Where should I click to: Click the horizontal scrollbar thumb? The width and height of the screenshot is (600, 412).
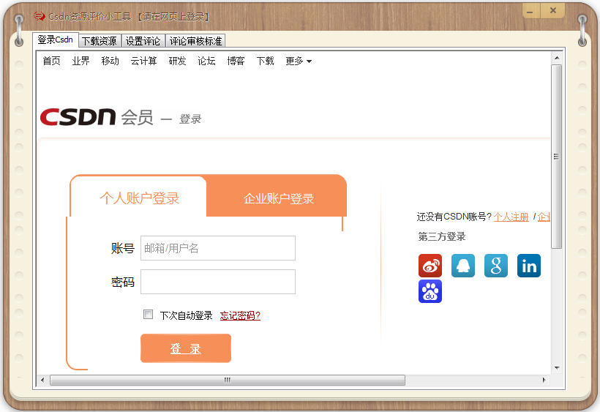click(228, 381)
